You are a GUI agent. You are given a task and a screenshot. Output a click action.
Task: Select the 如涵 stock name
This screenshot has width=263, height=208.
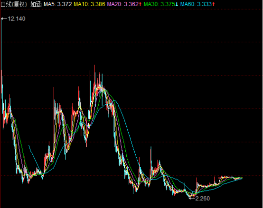click(x=36, y=4)
